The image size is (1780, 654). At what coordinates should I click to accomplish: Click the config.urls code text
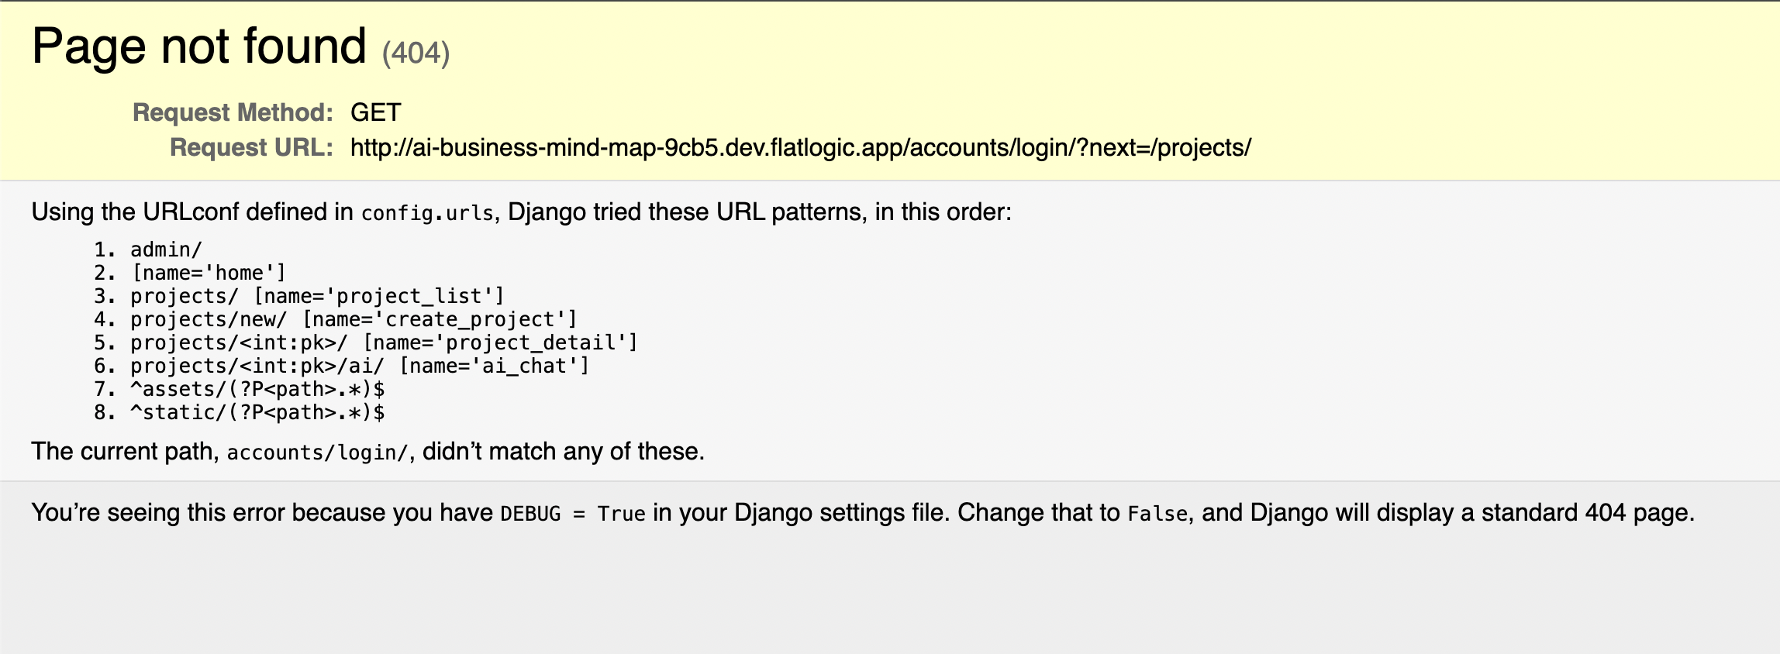point(427,213)
